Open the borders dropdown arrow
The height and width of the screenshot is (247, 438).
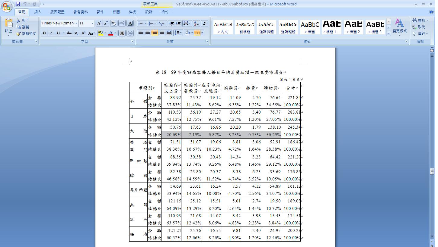pos(202,33)
